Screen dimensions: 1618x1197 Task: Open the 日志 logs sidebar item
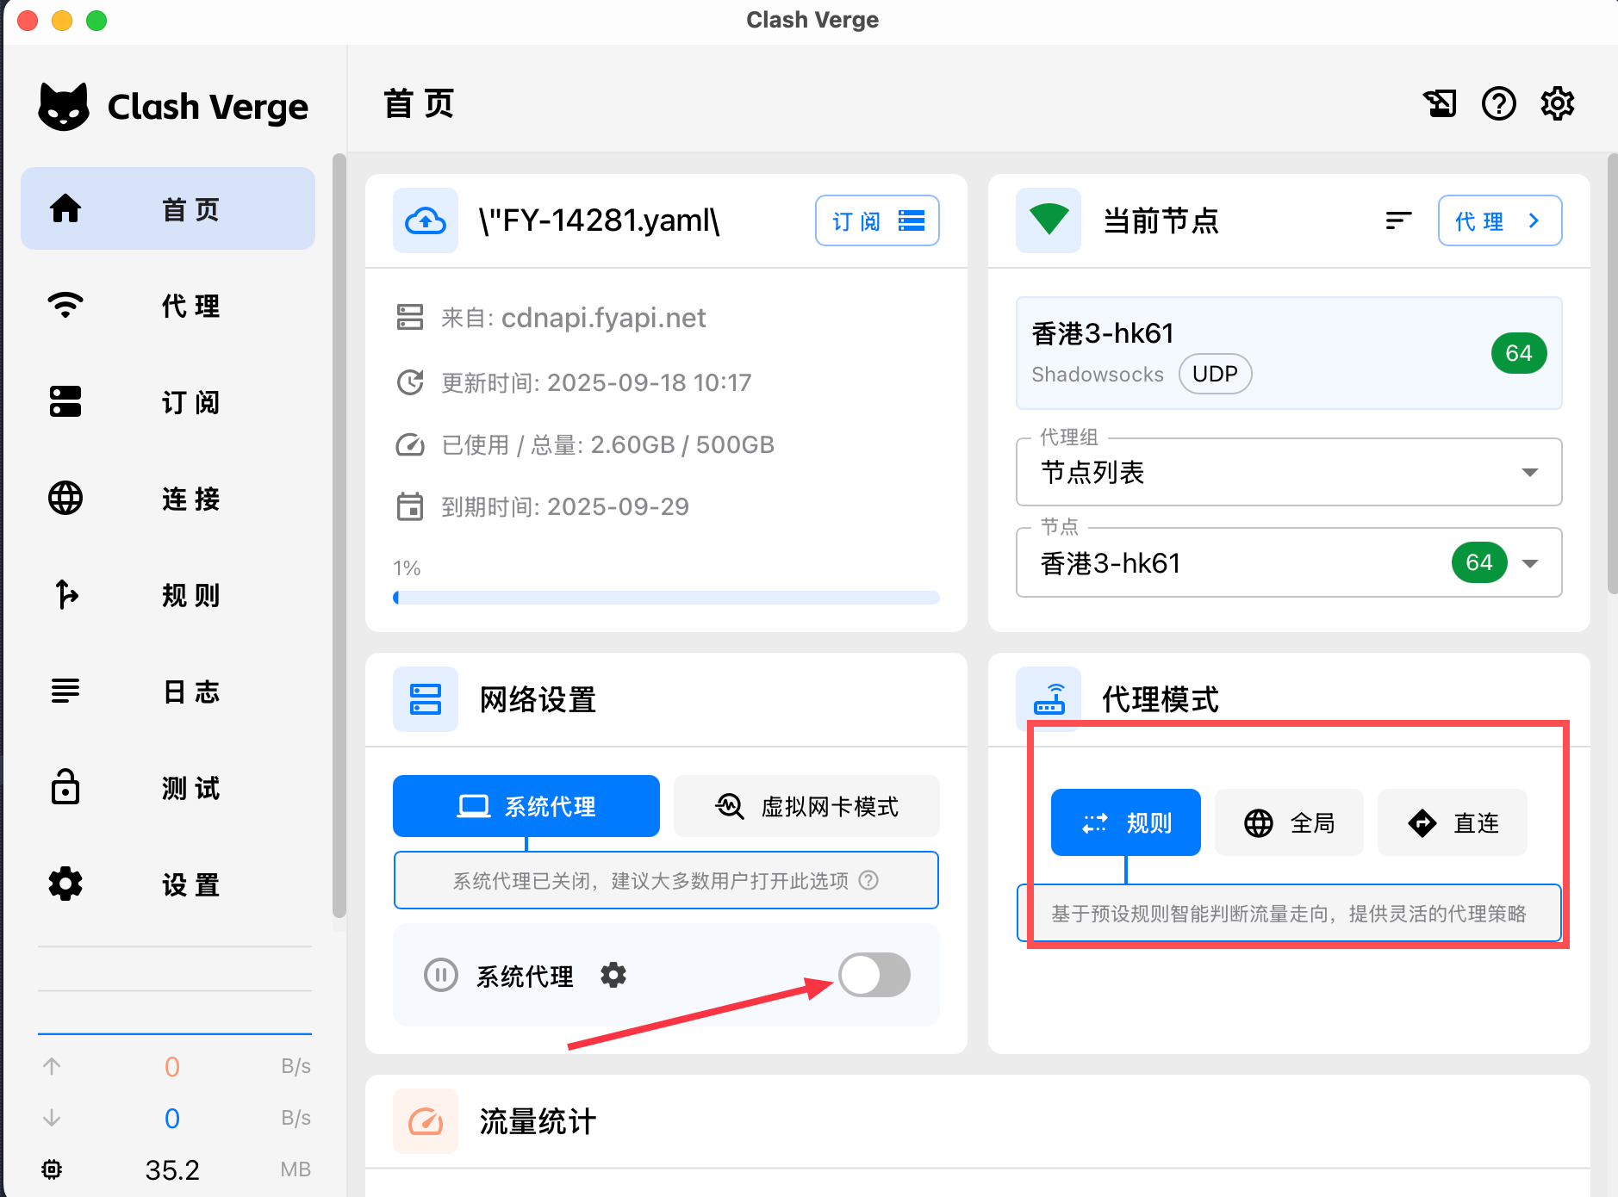coord(168,691)
